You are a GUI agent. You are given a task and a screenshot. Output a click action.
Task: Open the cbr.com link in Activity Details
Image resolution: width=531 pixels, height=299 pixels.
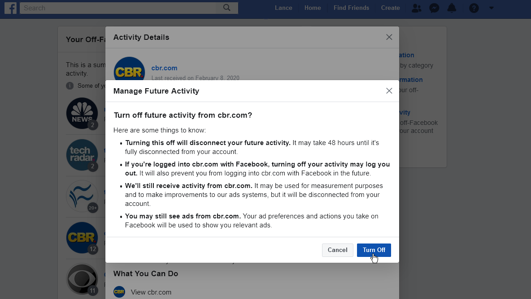164,68
